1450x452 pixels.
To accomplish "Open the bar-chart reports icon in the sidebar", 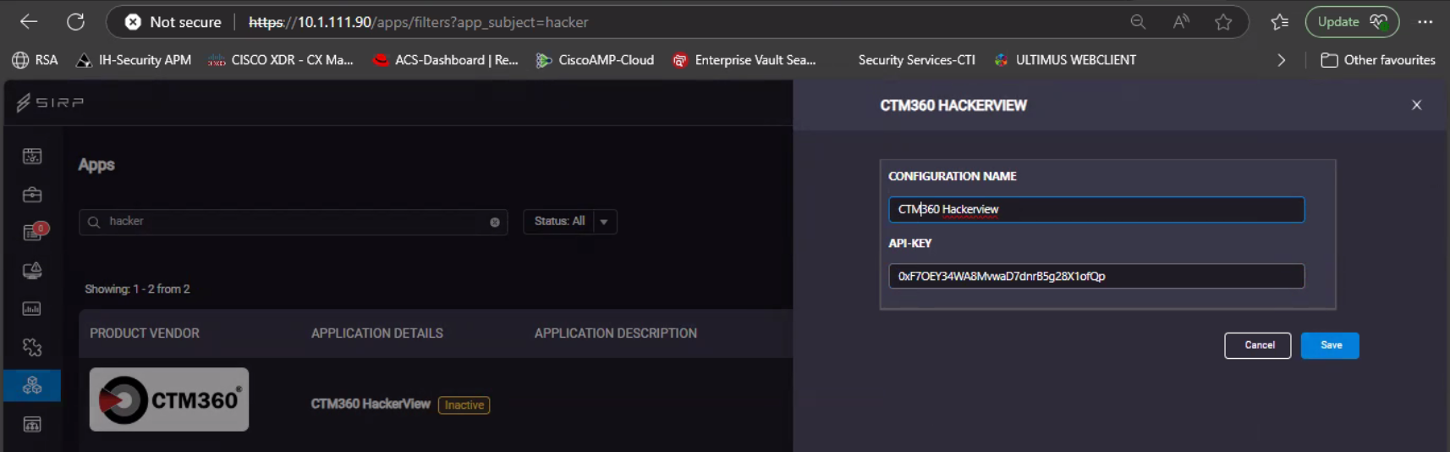I will click(x=32, y=309).
